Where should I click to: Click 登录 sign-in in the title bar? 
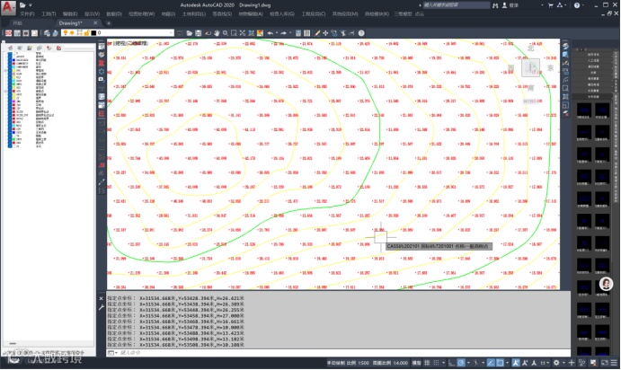point(514,5)
